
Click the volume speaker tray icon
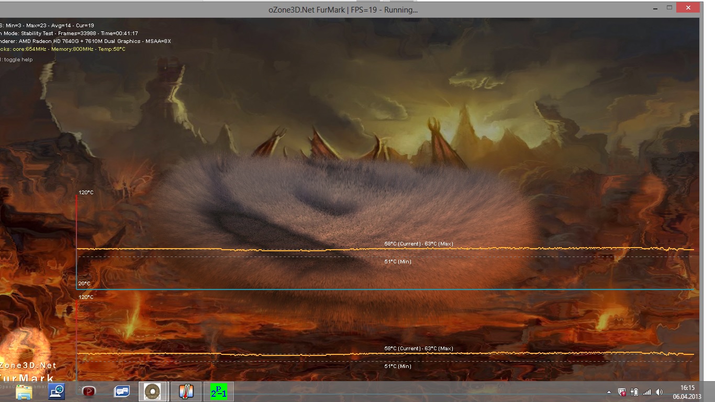pyautogui.click(x=660, y=392)
